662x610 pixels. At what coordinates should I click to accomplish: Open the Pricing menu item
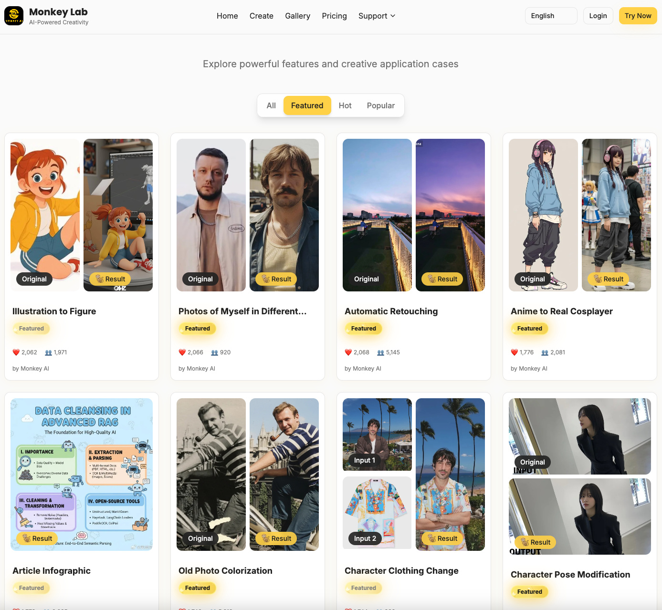click(334, 16)
